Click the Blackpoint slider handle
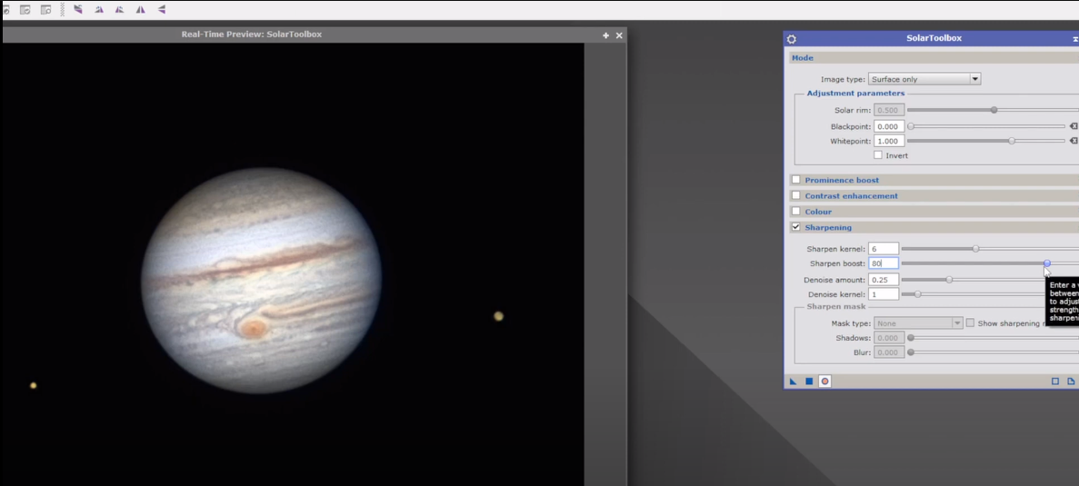 click(911, 126)
